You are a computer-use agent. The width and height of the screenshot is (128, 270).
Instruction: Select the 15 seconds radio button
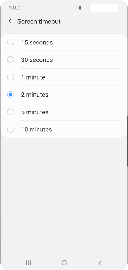pos(11,42)
